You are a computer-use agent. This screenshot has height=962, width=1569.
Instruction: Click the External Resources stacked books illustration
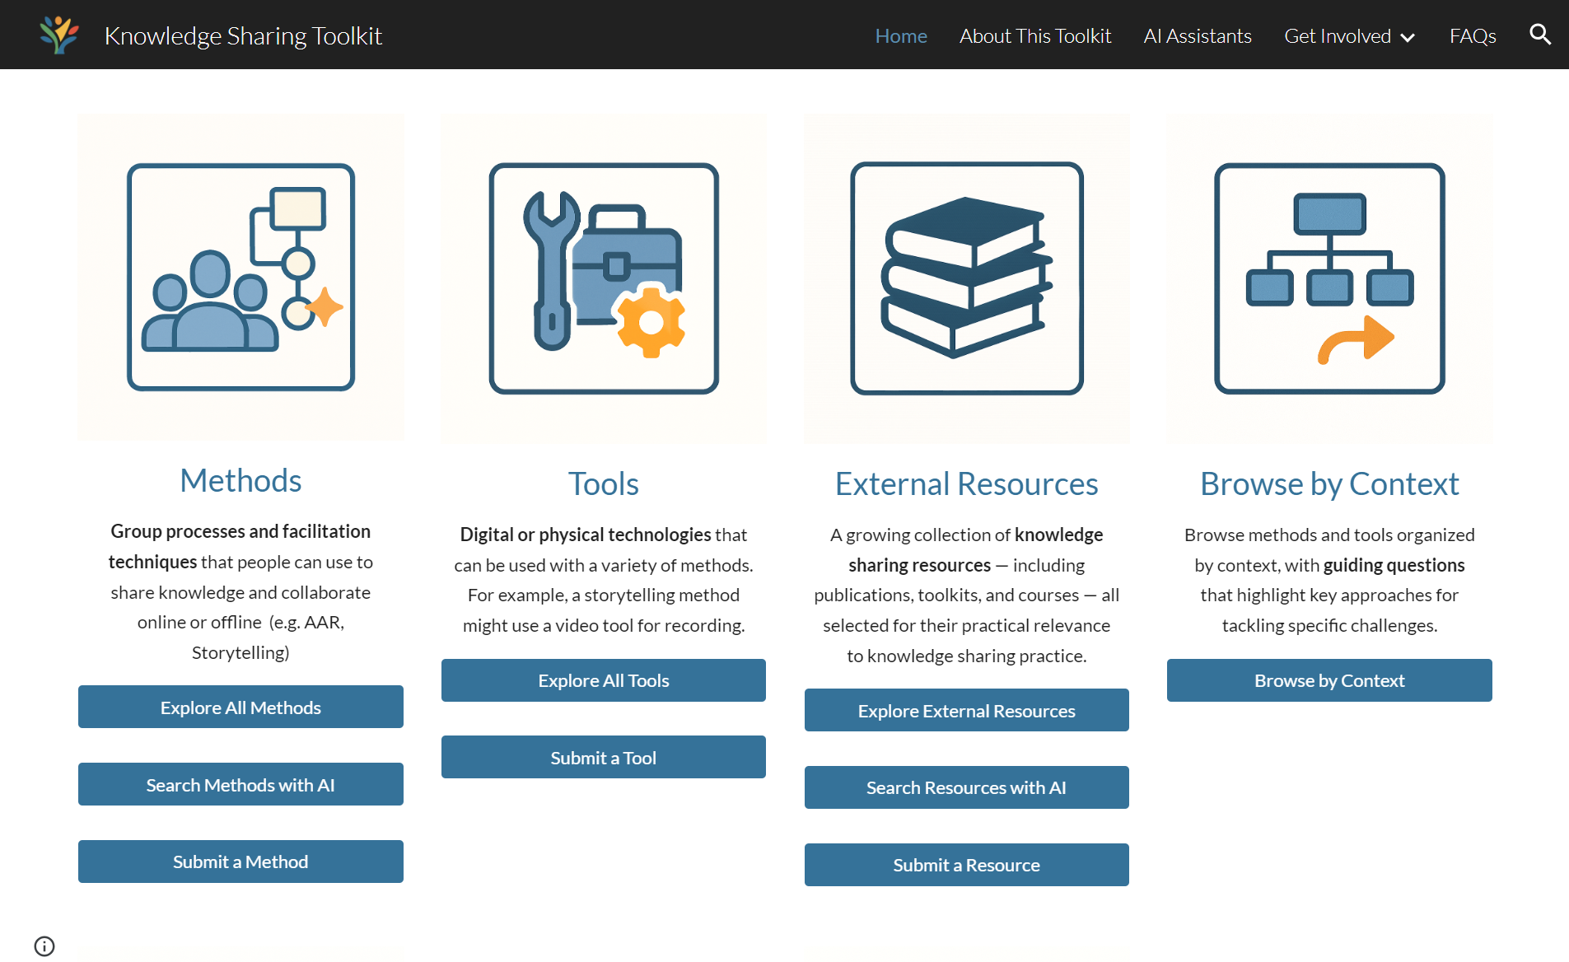pos(966,280)
